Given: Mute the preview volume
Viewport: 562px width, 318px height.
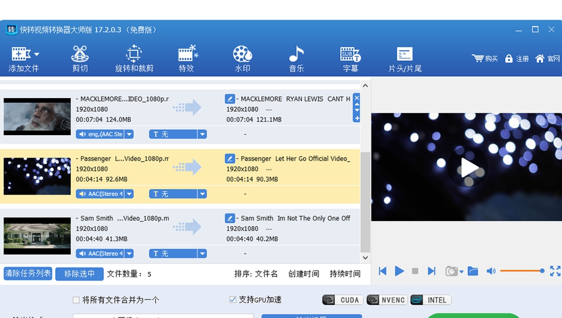Looking at the screenshot, I should point(491,271).
